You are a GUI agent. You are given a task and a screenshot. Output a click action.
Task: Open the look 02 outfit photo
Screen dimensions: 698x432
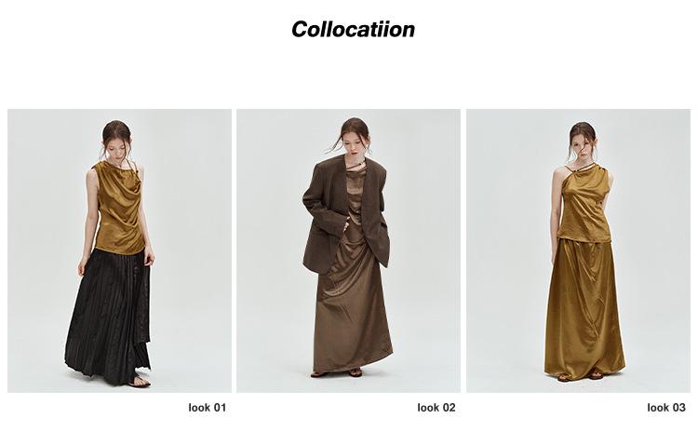[348, 250]
